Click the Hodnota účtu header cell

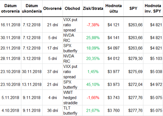click(x=114, y=8)
